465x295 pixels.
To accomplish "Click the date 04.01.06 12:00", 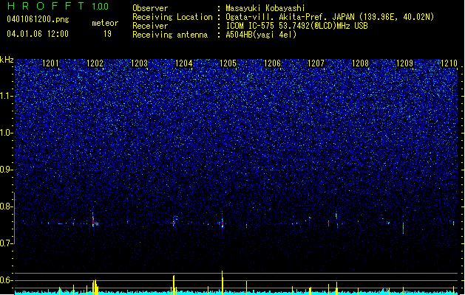I will pyautogui.click(x=38, y=34).
